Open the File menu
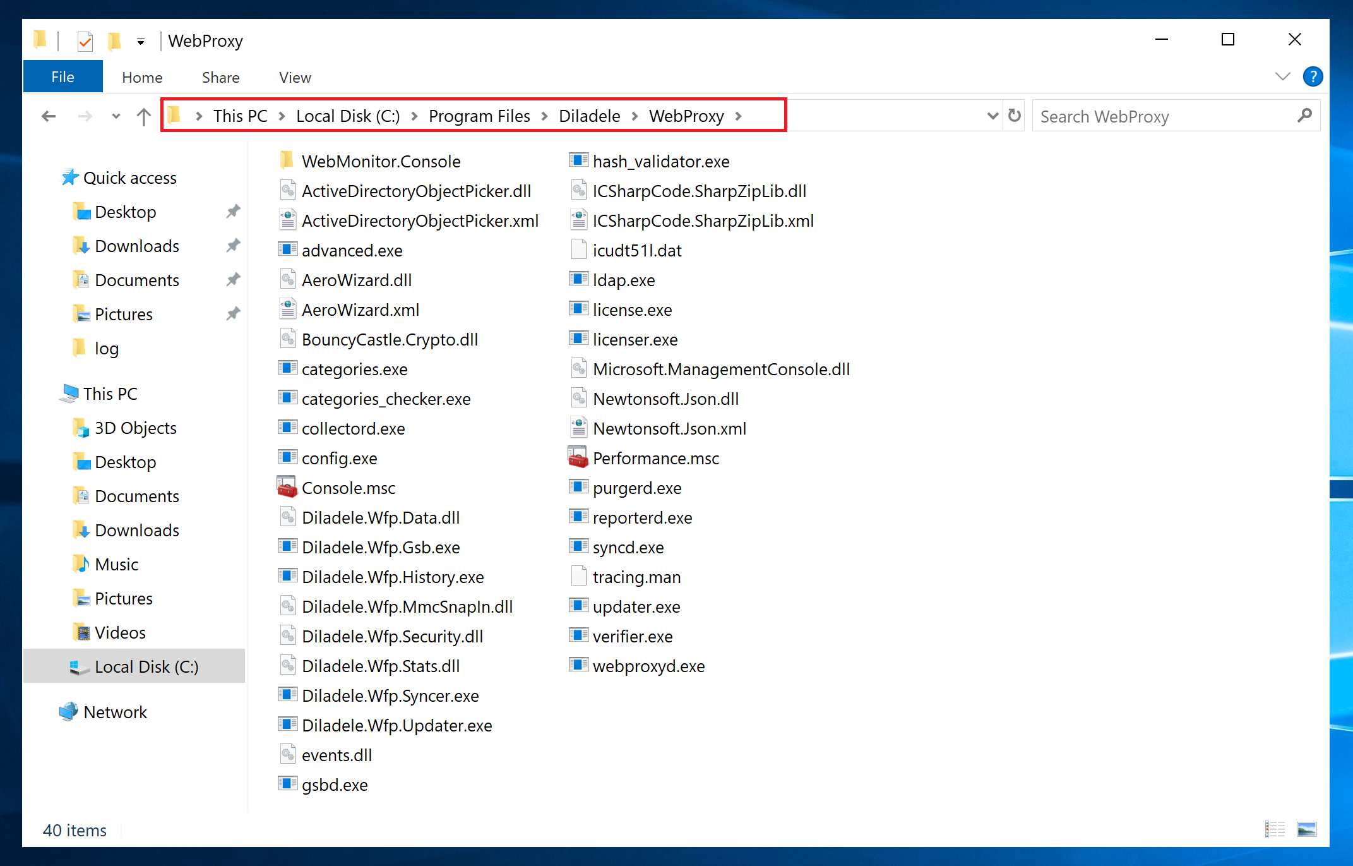This screenshot has height=866, width=1353. tap(63, 77)
